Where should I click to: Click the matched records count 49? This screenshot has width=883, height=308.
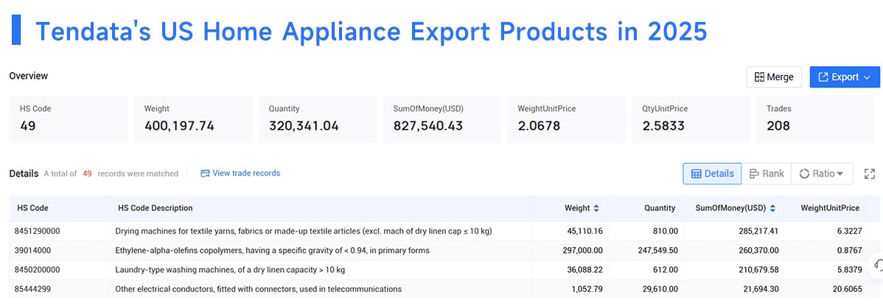(87, 173)
